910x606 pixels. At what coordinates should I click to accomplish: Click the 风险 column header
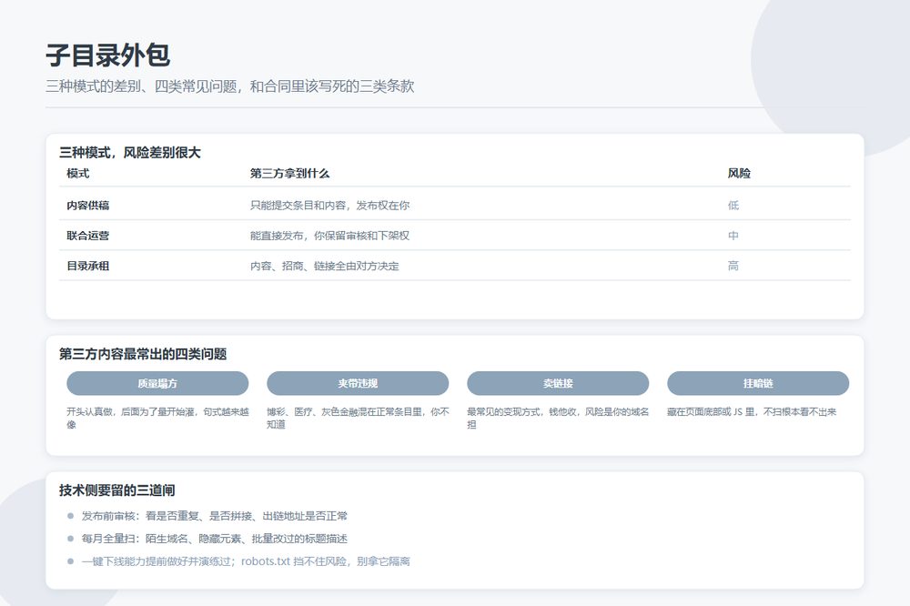pyautogui.click(x=739, y=174)
